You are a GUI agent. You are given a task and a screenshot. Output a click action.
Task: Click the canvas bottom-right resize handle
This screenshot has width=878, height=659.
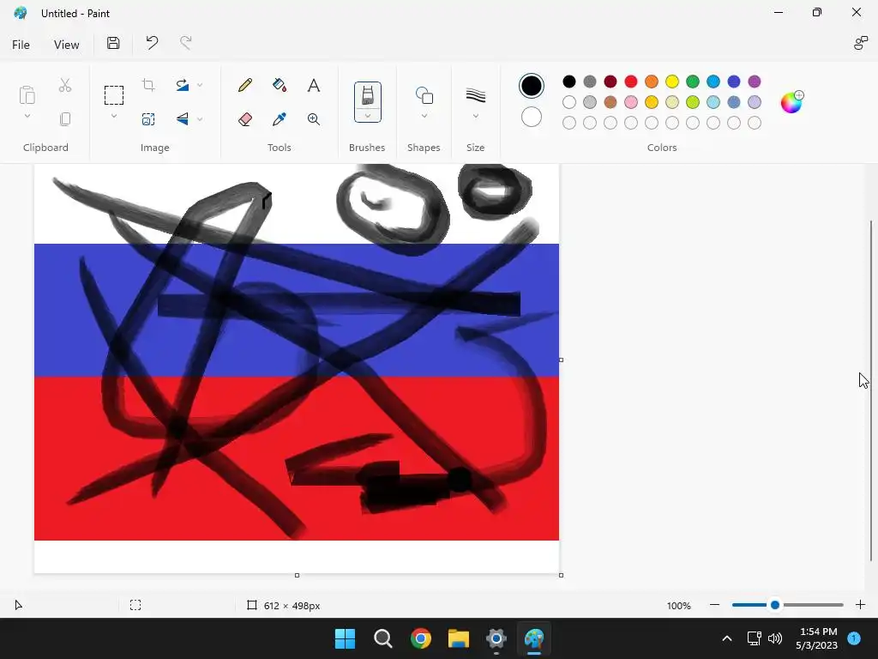561,575
